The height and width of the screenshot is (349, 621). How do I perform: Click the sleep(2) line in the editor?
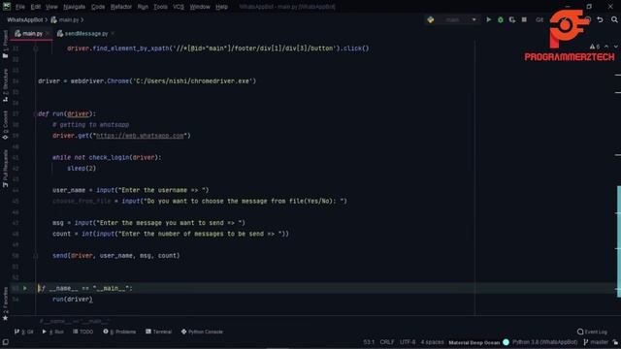pos(82,169)
